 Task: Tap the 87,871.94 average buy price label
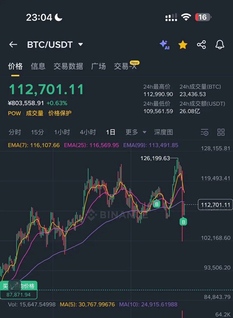(19, 295)
